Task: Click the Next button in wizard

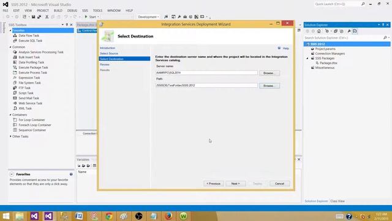Action: 235,184
